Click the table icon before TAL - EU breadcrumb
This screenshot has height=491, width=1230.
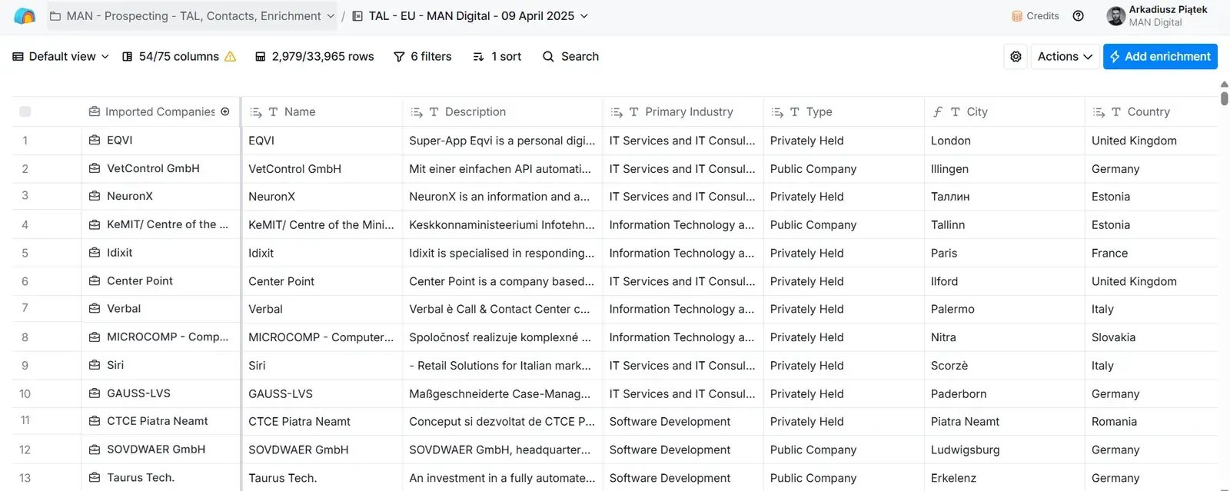click(x=357, y=16)
